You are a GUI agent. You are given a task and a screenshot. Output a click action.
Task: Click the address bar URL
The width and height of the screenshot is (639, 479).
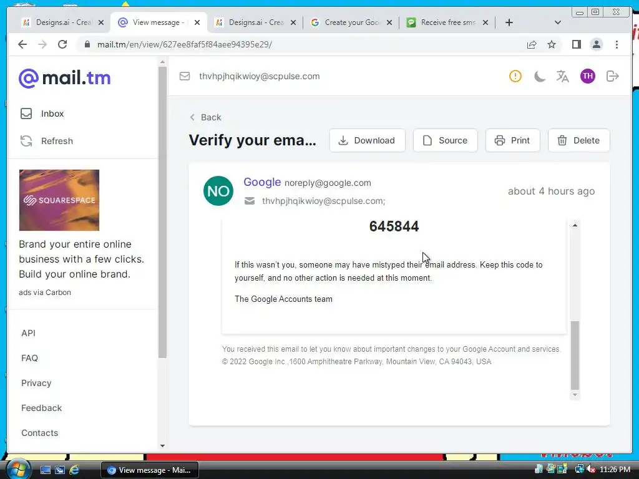(x=185, y=44)
